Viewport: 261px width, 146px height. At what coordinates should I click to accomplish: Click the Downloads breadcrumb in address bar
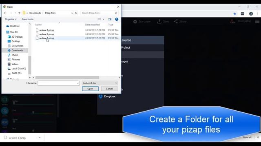pyautogui.click(x=35, y=13)
